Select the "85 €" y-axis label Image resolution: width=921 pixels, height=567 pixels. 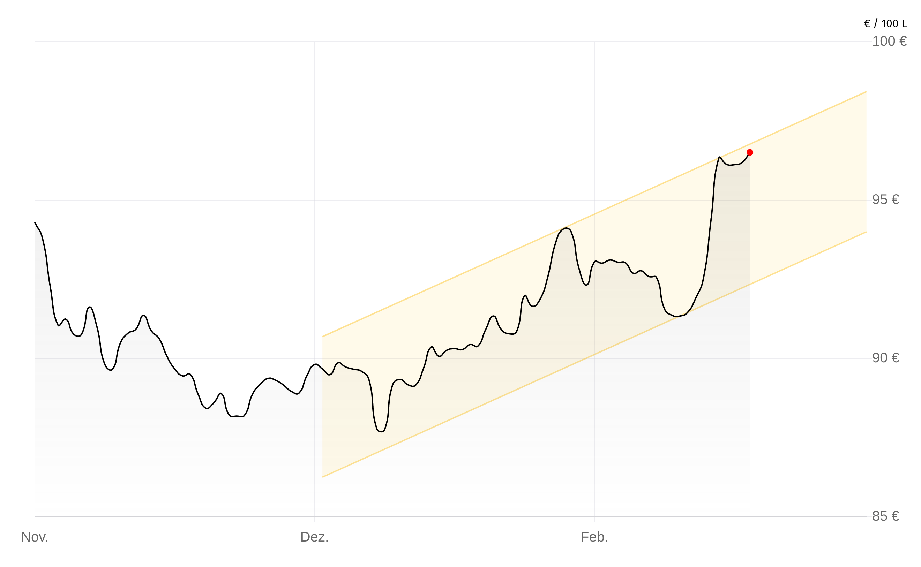pos(885,516)
